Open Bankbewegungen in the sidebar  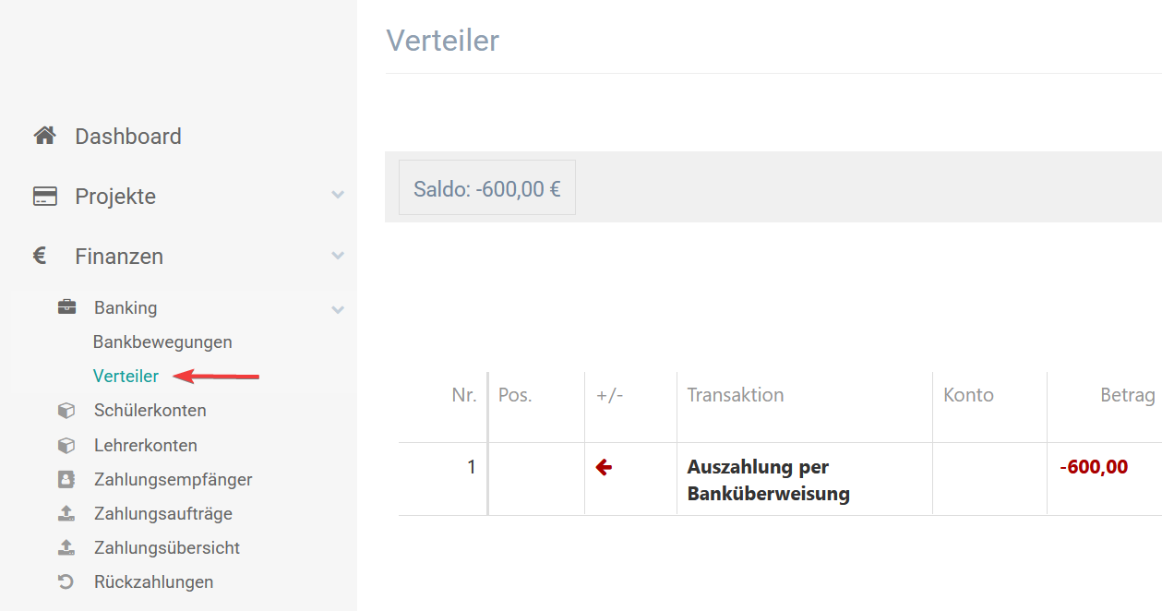[162, 341]
